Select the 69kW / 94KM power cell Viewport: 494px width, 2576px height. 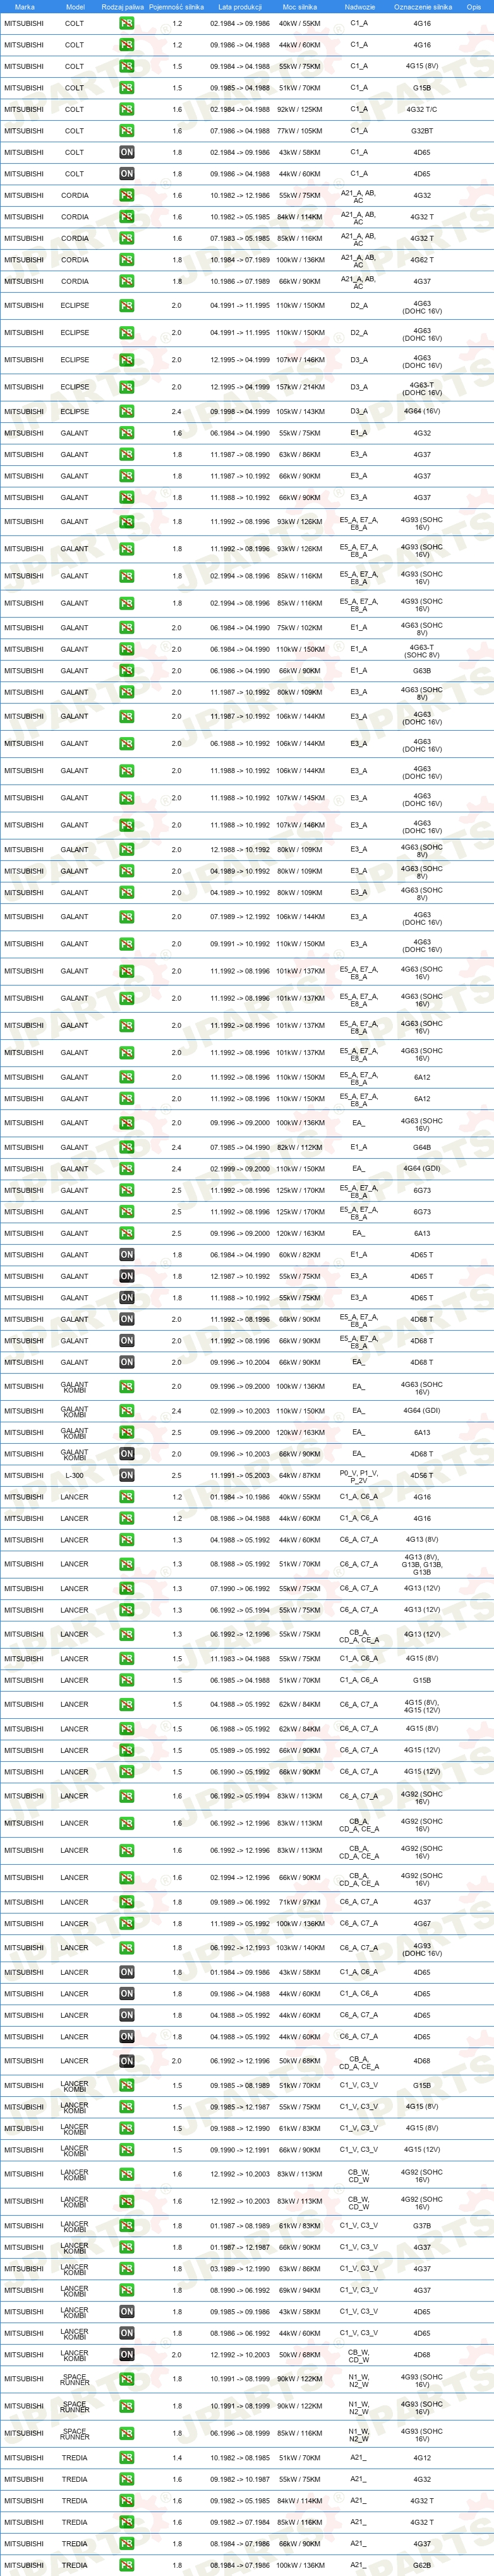tap(300, 2290)
